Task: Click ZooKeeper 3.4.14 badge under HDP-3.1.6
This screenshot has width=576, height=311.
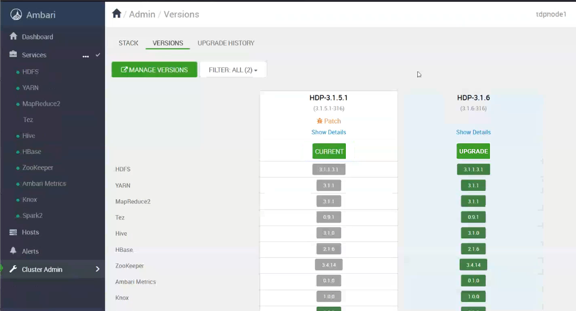Action: (473, 265)
